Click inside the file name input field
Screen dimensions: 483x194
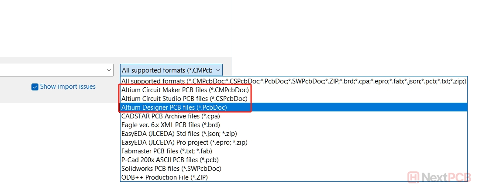pos(52,70)
